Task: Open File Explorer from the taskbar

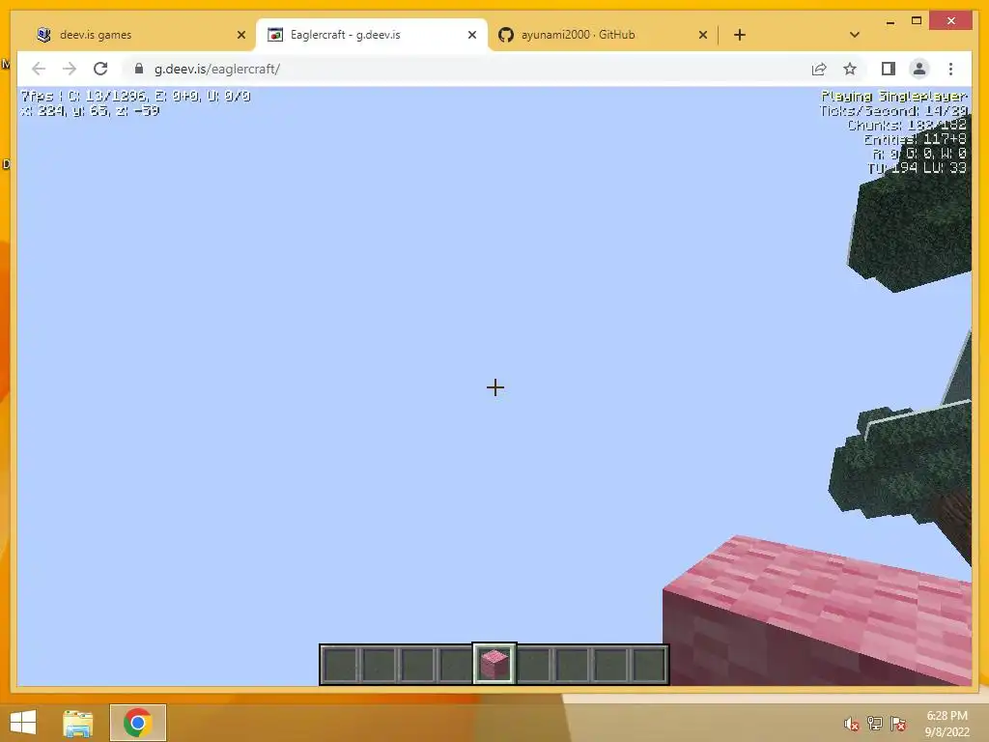Action: [x=78, y=723]
